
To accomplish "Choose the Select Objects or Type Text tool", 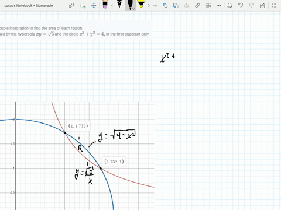I will click(x=71, y=5).
